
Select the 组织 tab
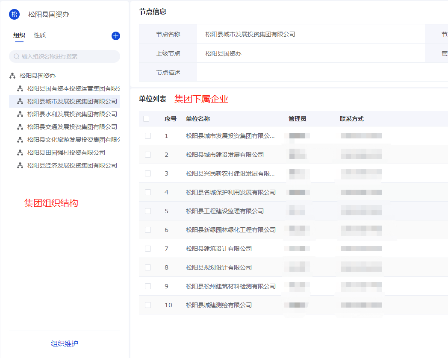(x=19, y=35)
